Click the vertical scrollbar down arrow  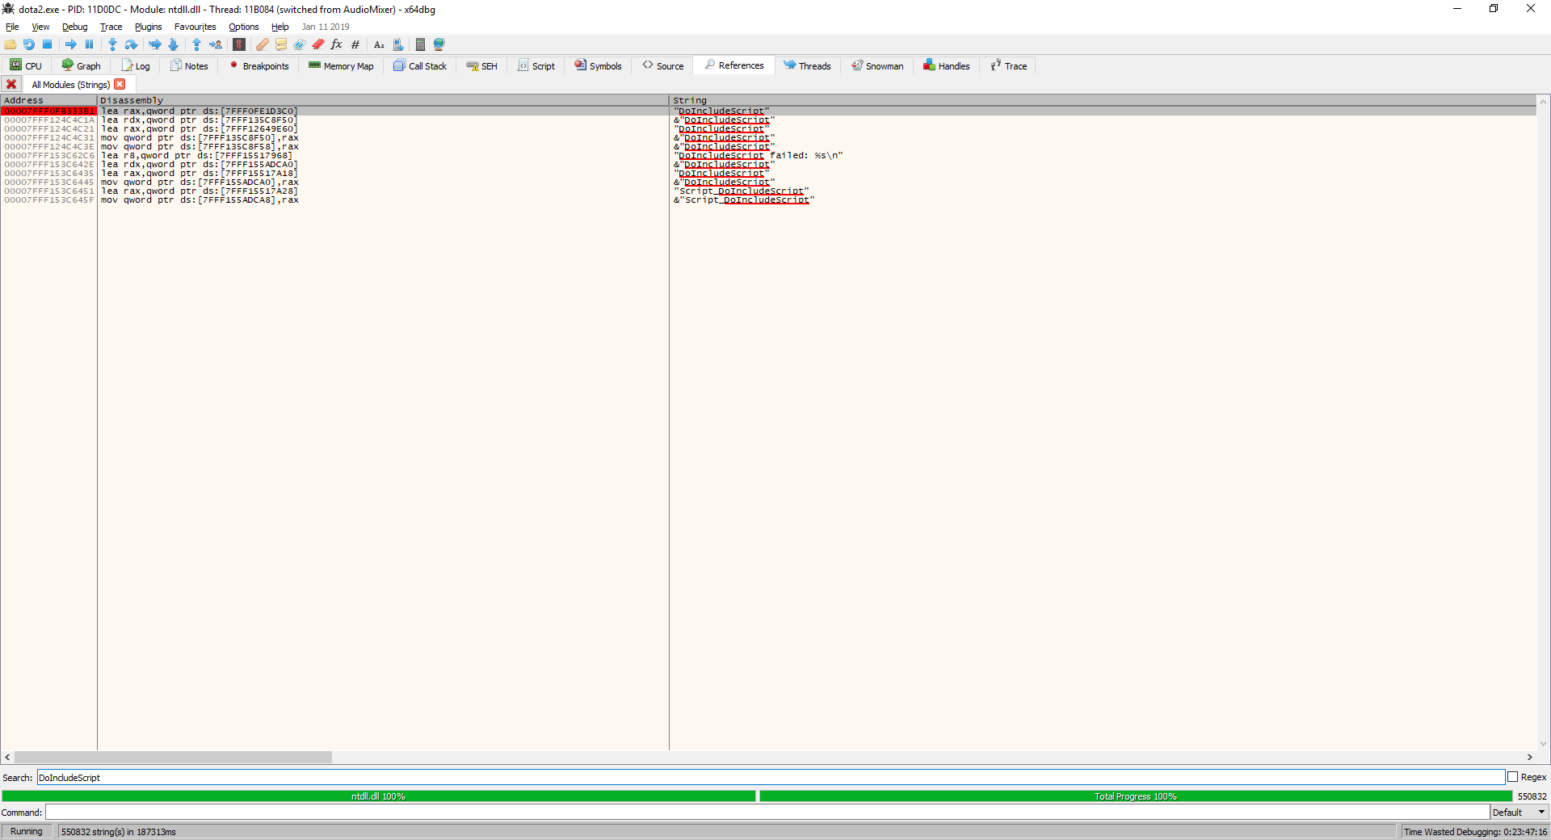click(x=1544, y=744)
